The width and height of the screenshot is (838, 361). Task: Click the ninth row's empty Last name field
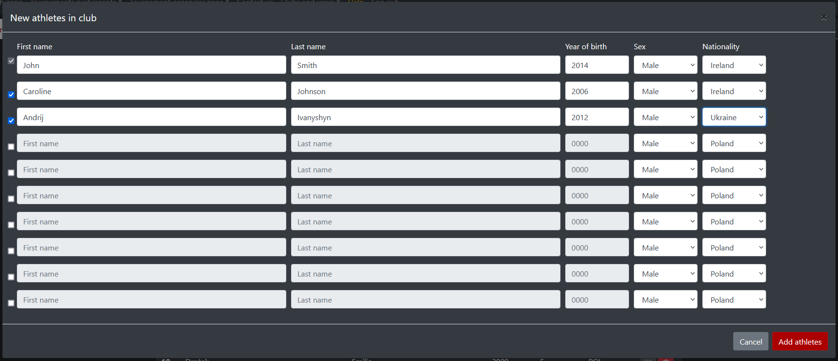point(426,273)
